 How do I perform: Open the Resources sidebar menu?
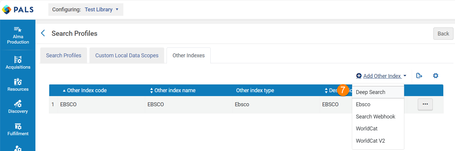18,84
